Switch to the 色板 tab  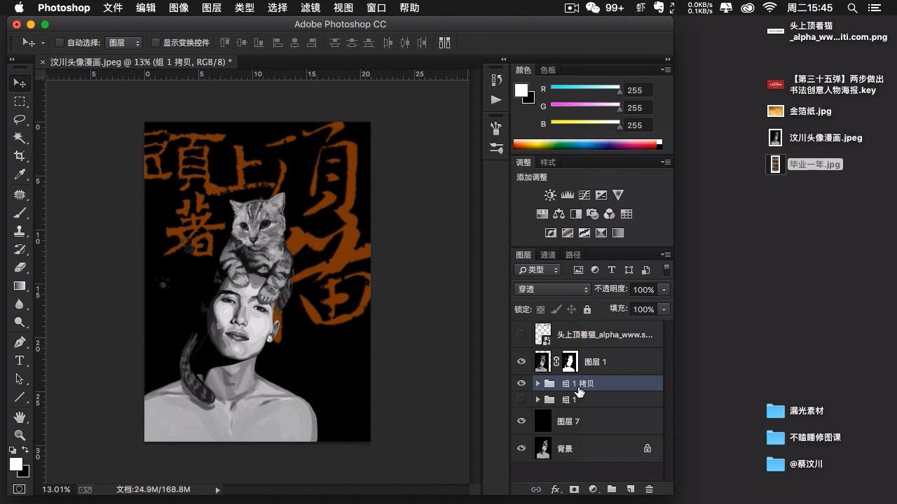[x=548, y=70]
